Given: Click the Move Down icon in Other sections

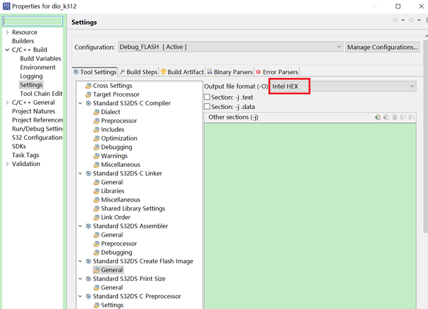Looking at the screenshot, I should (x=411, y=117).
